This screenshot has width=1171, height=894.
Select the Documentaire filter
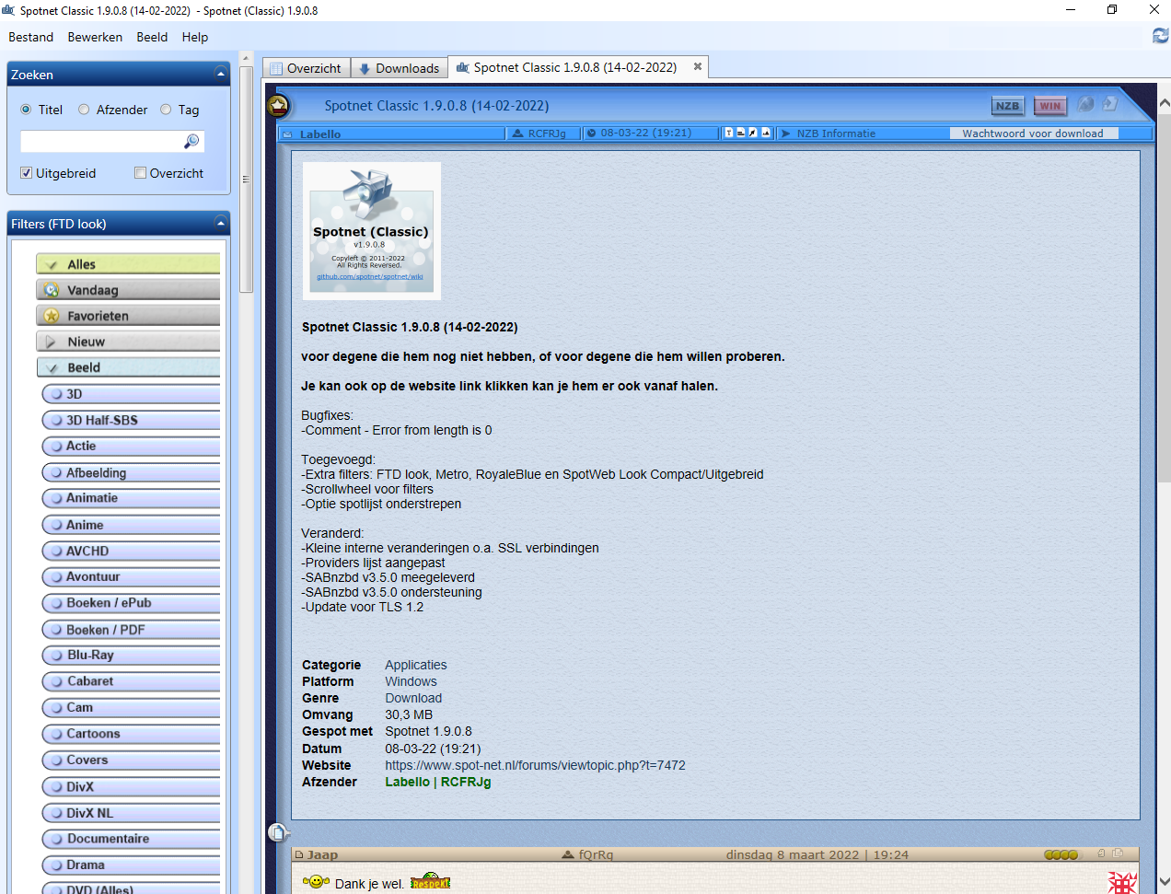click(x=131, y=839)
